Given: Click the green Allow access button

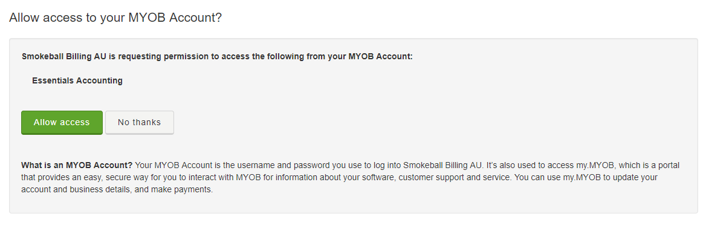Looking at the screenshot, I should (x=62, y=123).
